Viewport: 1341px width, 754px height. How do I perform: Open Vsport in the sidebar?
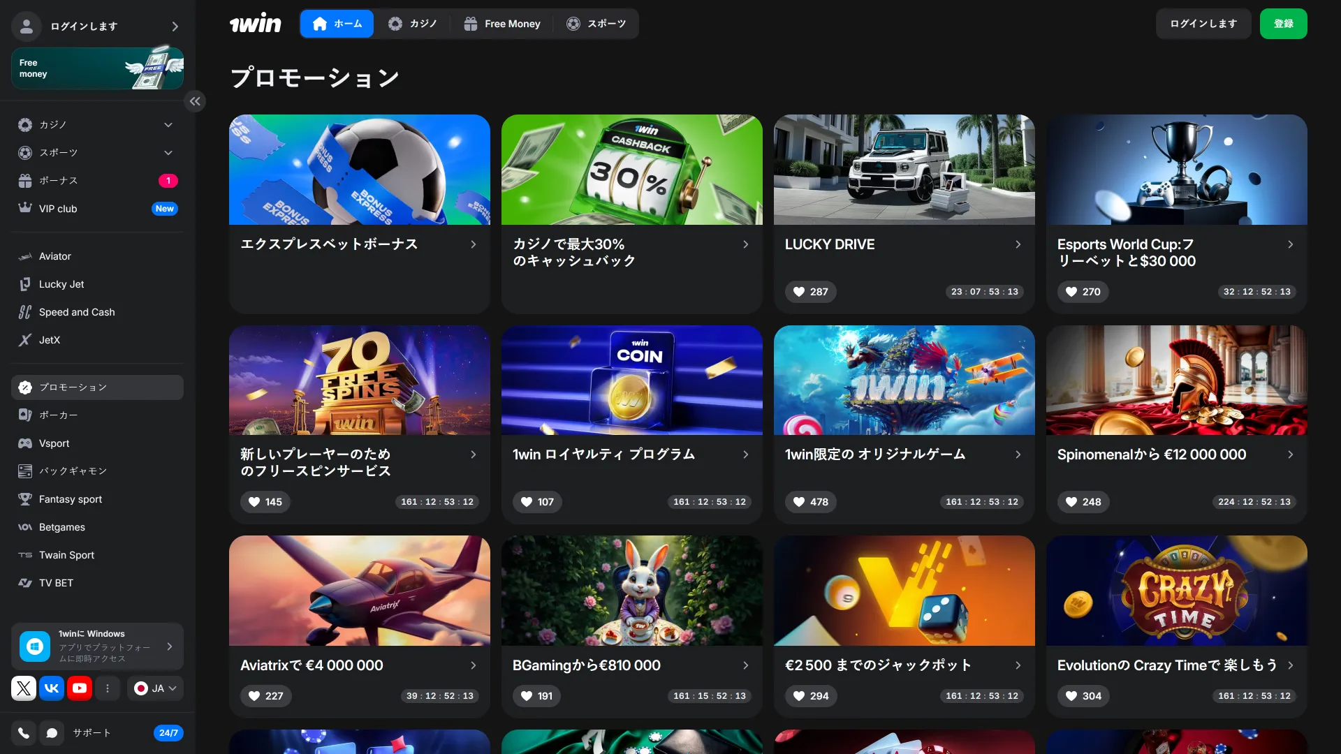[97, 443]
